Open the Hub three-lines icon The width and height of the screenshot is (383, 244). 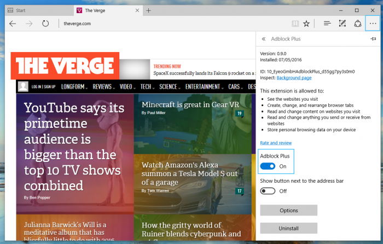pyautogui.click(x=327, y=24)
